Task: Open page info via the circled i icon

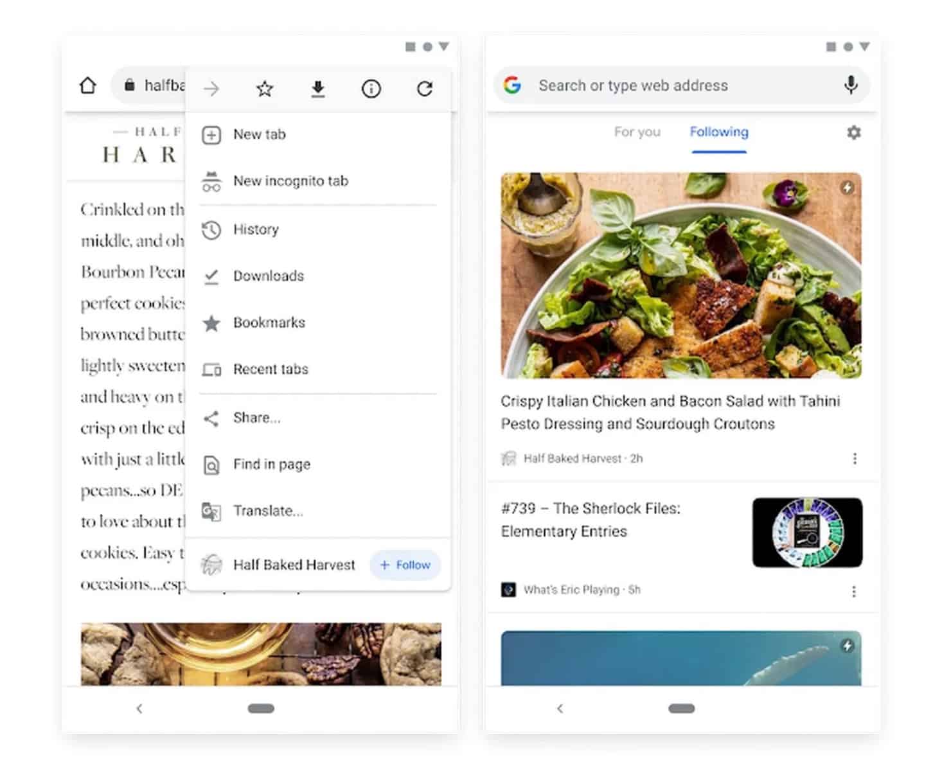Action: pos(371,89)
